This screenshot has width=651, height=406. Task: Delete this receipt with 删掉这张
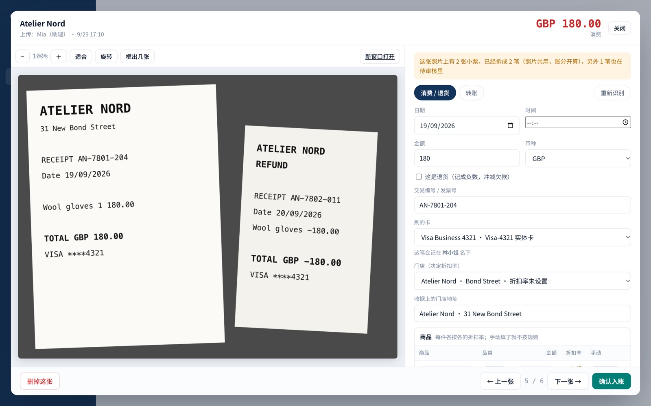(40, 381)
